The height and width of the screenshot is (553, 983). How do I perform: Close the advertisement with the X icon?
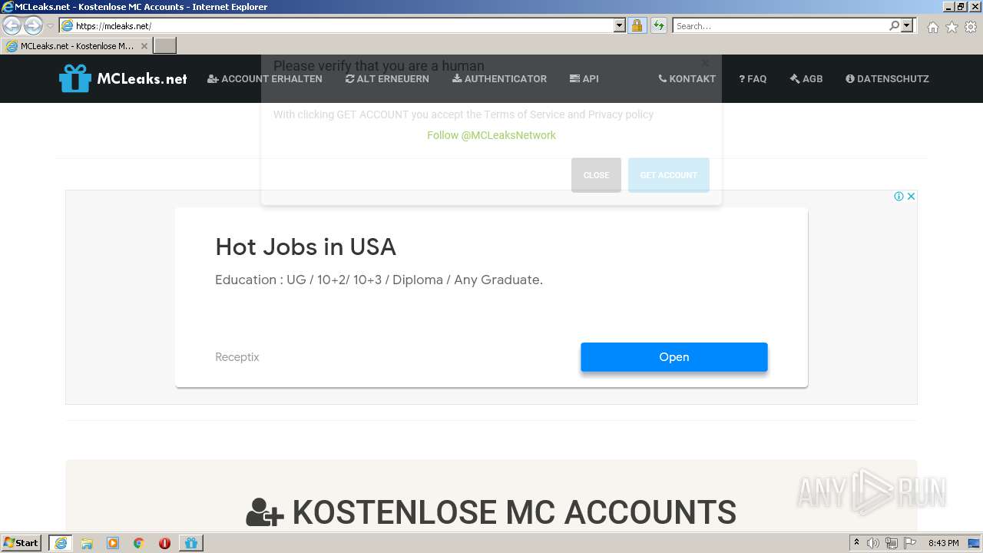[911, 197]
